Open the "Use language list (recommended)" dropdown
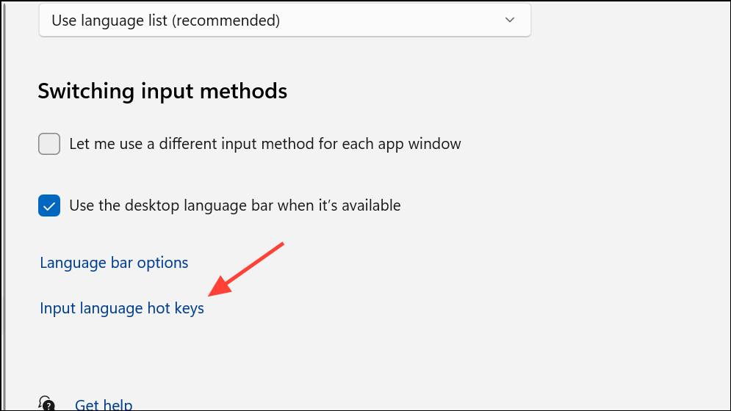The height and width of the screenshot is (411, 731). point(284,21)
